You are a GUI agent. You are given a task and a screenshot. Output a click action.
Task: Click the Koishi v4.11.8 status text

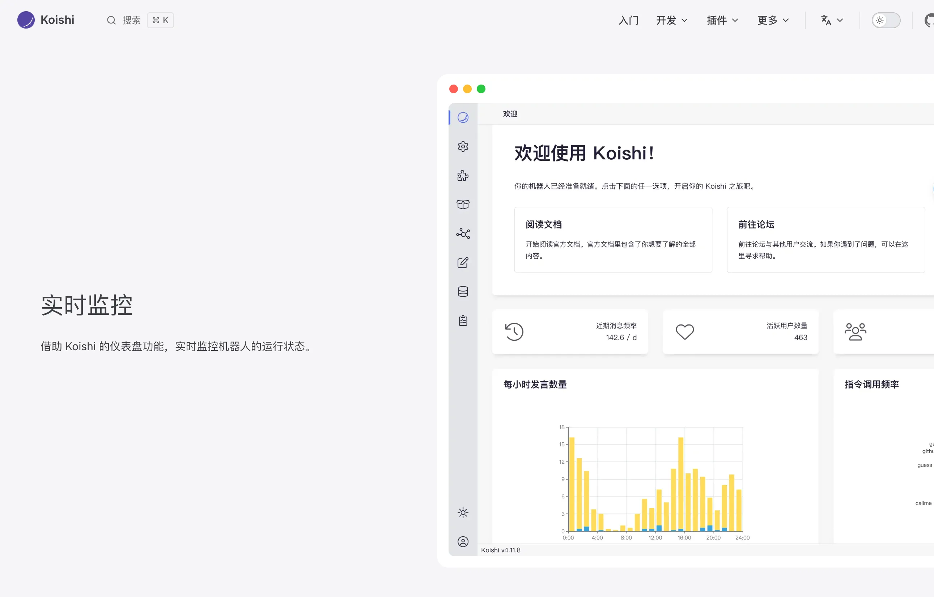pyautogui.click(x=501, y=550)
